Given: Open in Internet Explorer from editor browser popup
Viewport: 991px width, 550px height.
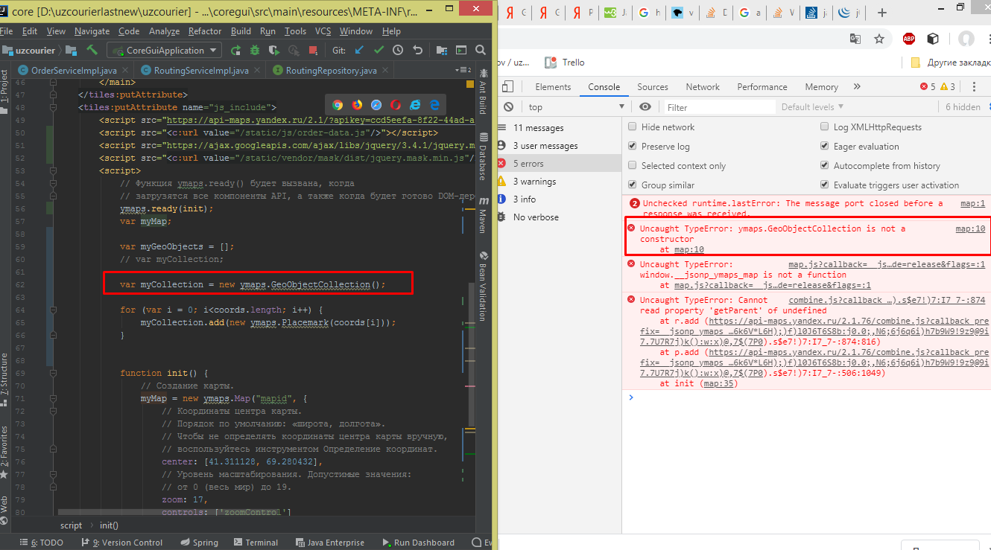Looking at the screenshot, I should 415,105.
